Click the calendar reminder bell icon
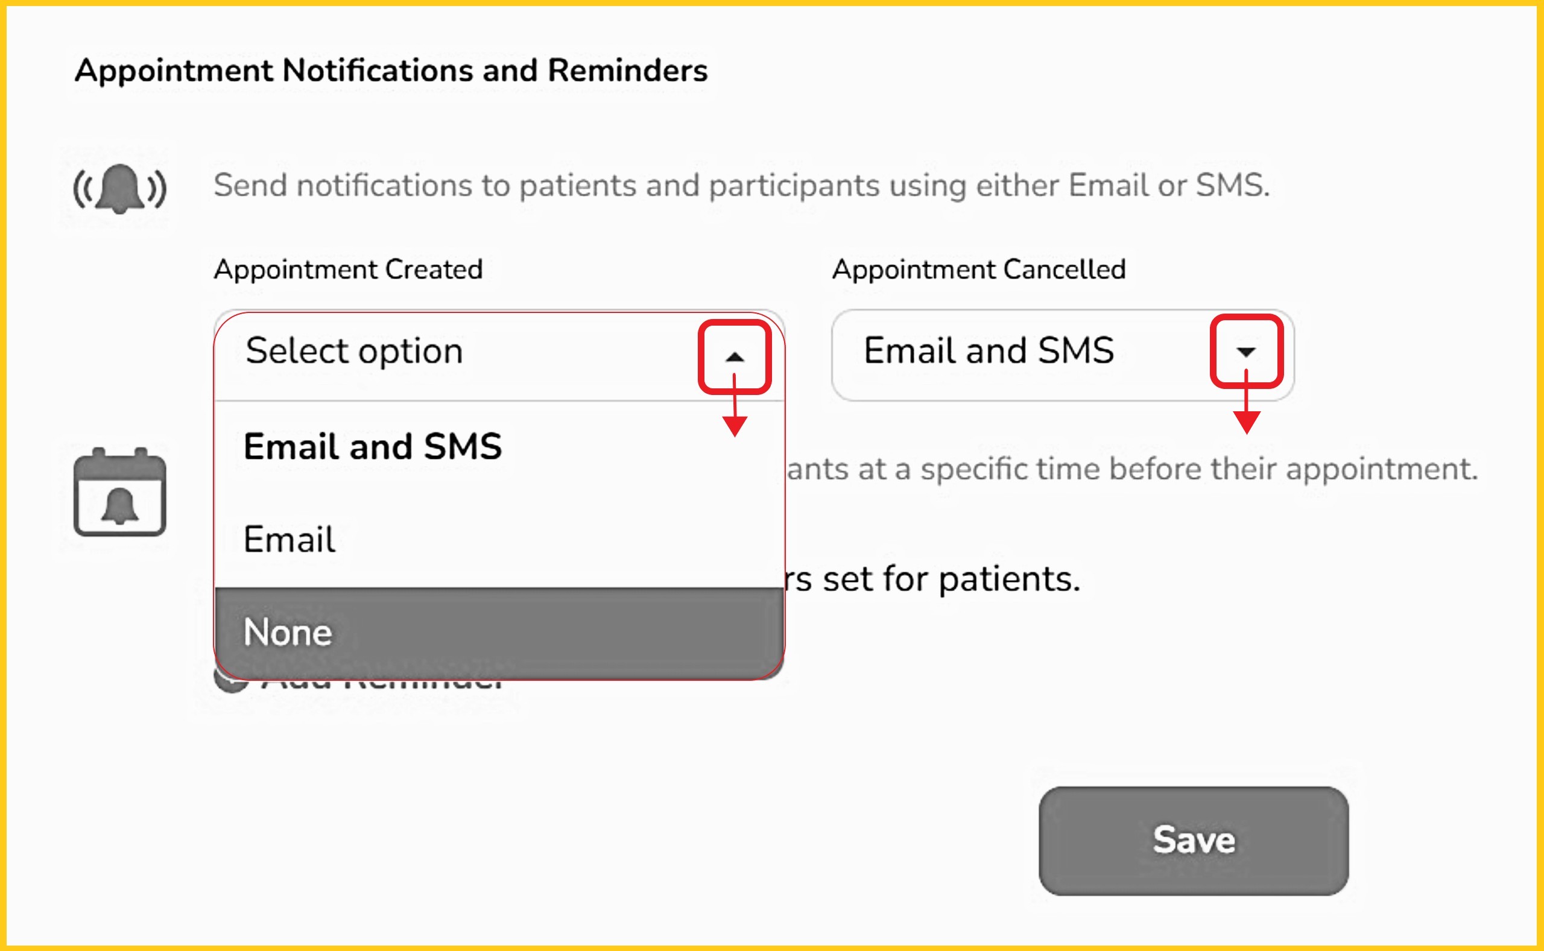Viewport: 1544px width, 951px height. [x=119, y=492]
